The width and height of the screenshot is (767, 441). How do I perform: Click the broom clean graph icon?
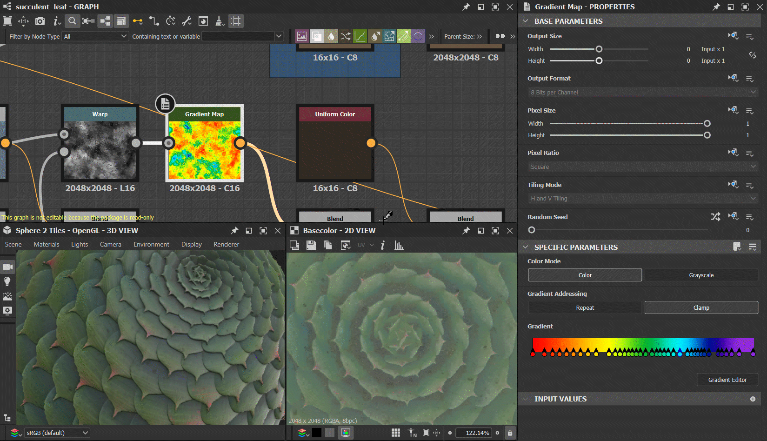(219, 21)
